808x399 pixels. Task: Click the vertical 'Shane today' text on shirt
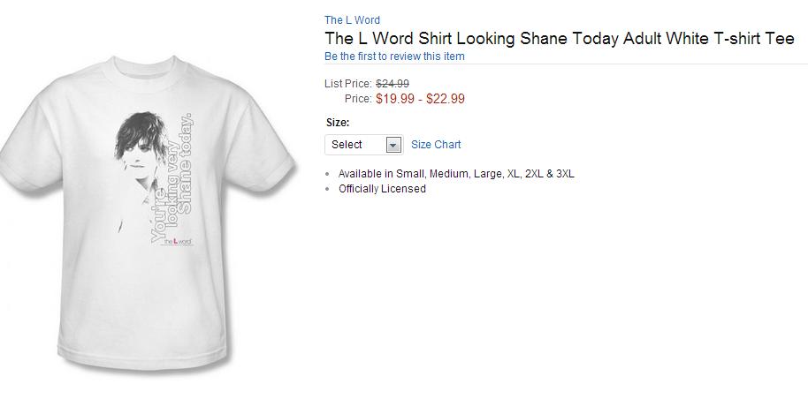click(x=185, y=163)
